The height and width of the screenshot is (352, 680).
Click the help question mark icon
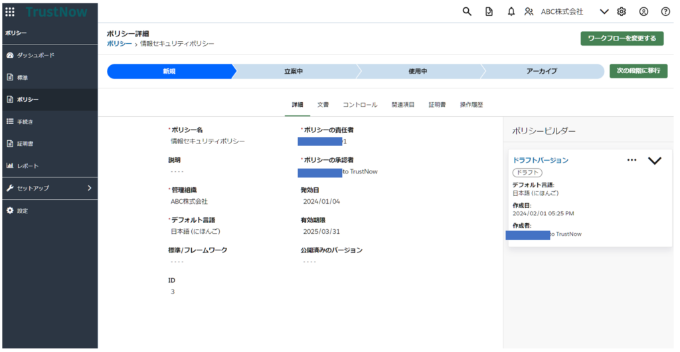tap(665, 11)
